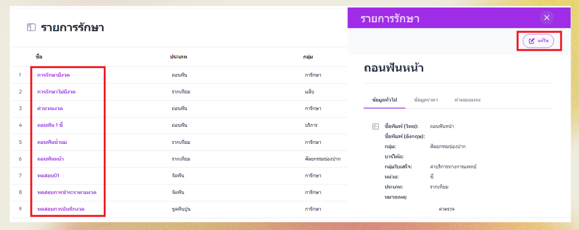Click ถอนฟันหน้า link in the table
Image resolution: width=579 pixels, height=230 pixels.
50,159
